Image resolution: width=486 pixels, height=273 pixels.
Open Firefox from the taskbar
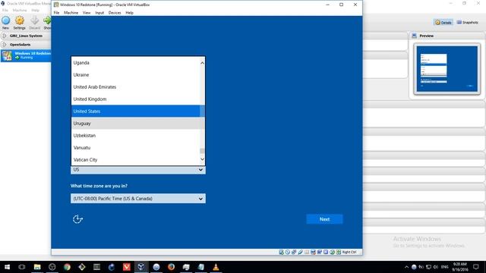(x=171, y=267)
